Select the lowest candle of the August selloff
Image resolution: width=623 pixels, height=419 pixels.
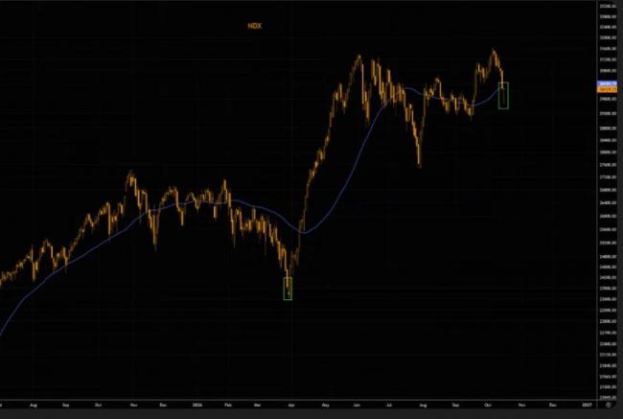pyautogui.click(x=420, y=157)
